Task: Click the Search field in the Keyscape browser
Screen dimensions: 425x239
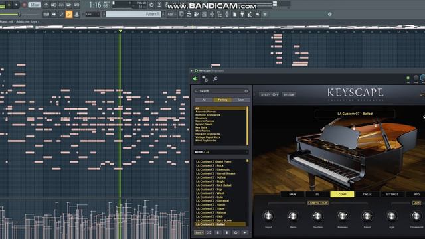Action: pyautogui.click(x=221, y=91)
